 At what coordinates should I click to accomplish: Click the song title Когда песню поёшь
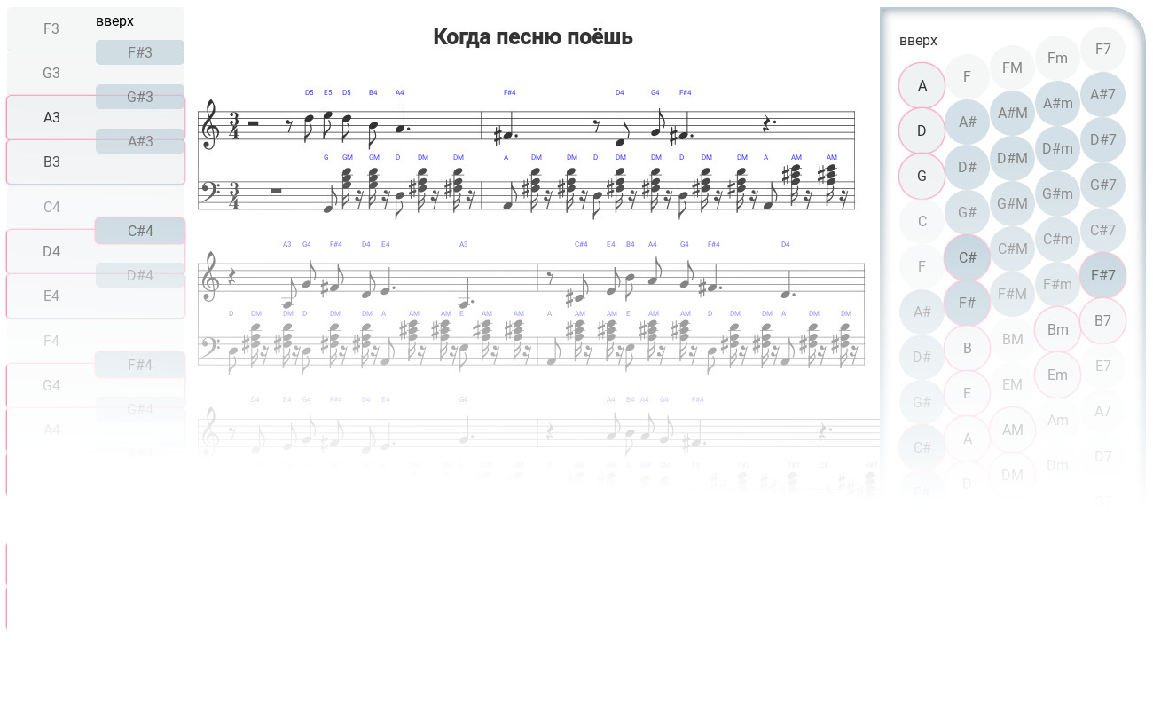[532, 37]
